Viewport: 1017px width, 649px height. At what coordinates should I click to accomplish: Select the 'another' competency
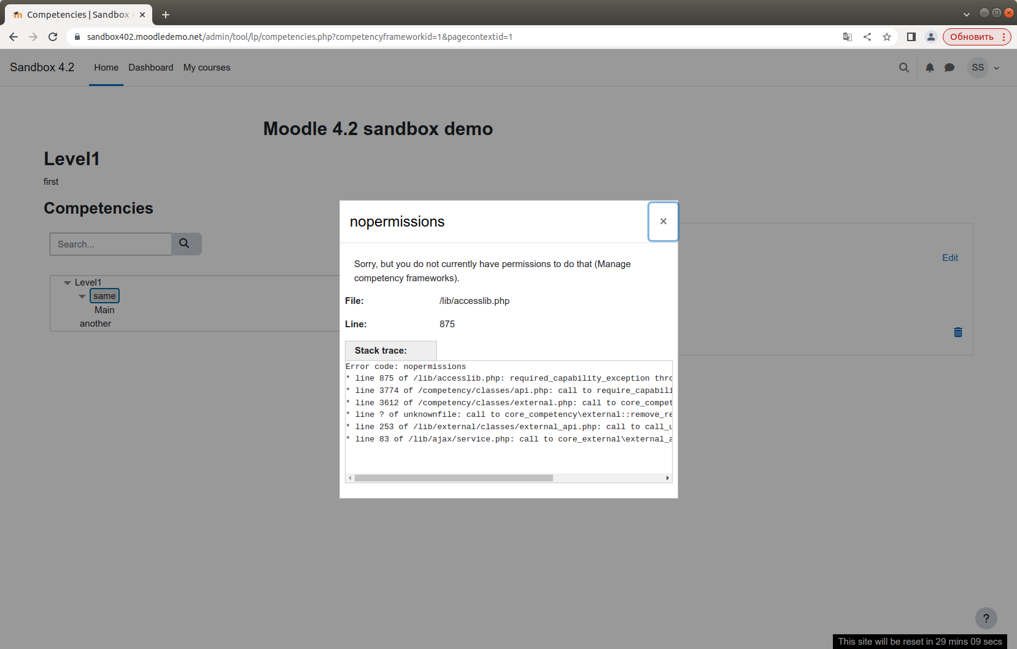[95, 324]
